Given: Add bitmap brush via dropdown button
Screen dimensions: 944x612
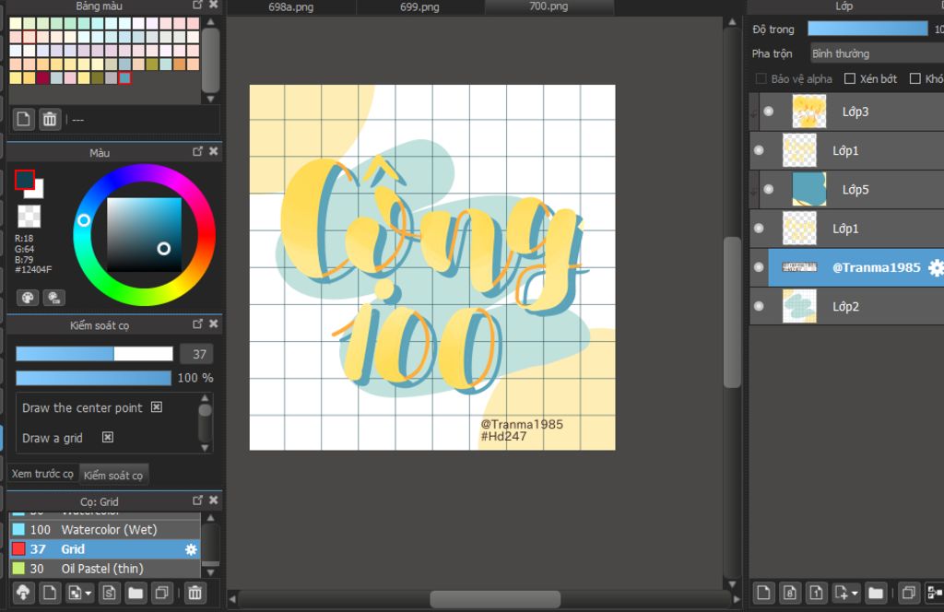Looking at the screenshot, I should click(79, 593).
